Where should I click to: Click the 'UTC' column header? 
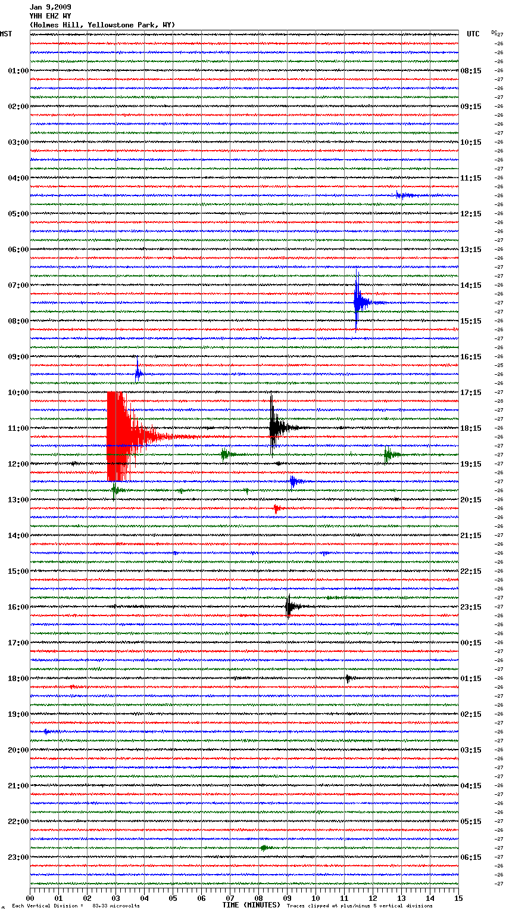click(x=473, y=34)
